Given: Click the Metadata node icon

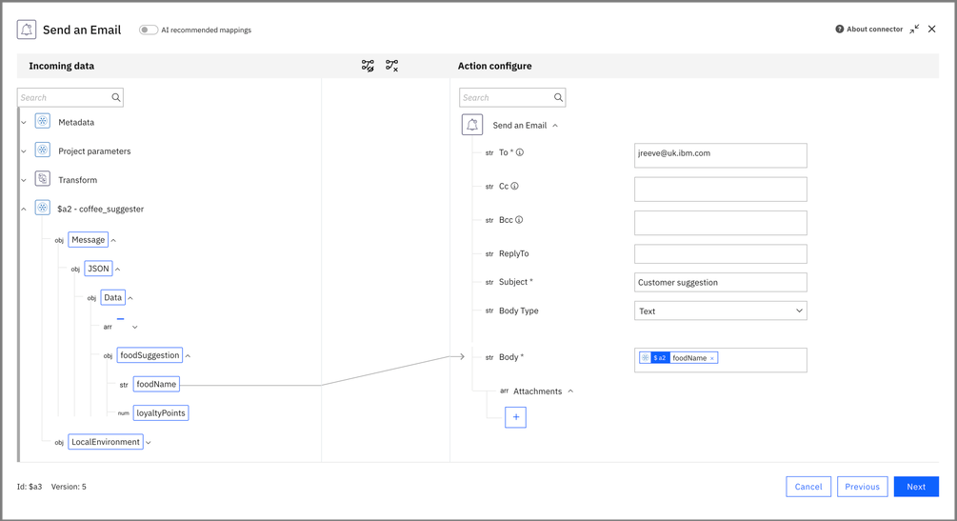Looking at the screenshot, I should click(x=43, y=122).
